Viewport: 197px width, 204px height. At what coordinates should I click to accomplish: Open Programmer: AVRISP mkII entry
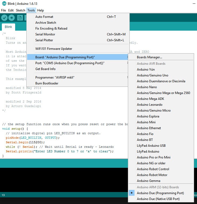[x=78, y=77]
